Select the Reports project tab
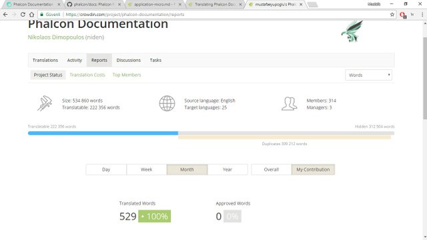Image resolution: width=427 pixels, height=240 pixels. click(99, 60)
